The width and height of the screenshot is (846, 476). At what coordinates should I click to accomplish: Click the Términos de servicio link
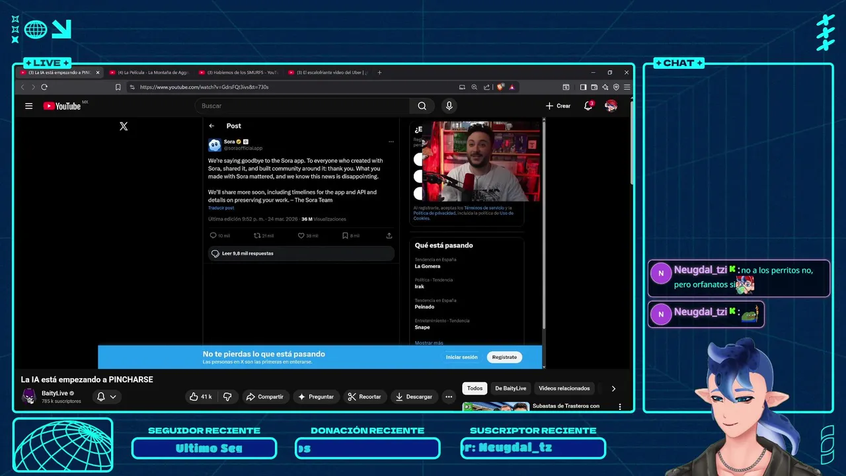coord(484,208)
